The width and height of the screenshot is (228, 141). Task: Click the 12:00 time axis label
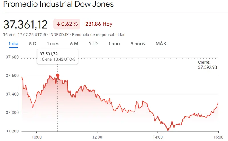click(x=97, y=137)
